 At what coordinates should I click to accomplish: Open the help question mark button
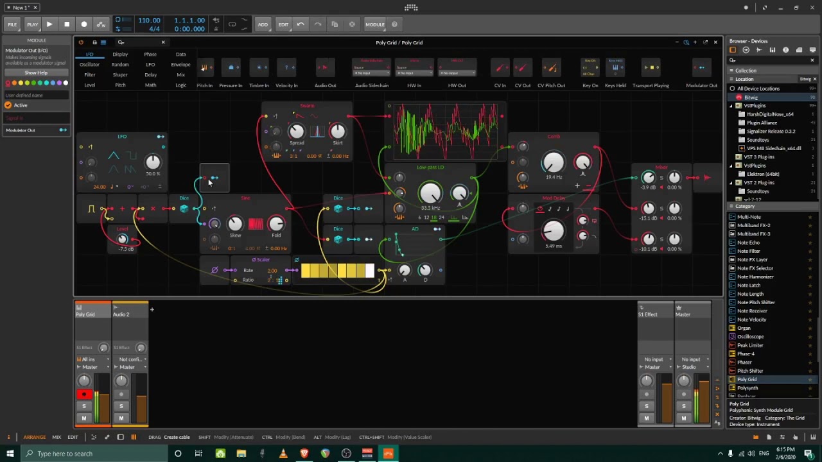click(394, 24)
